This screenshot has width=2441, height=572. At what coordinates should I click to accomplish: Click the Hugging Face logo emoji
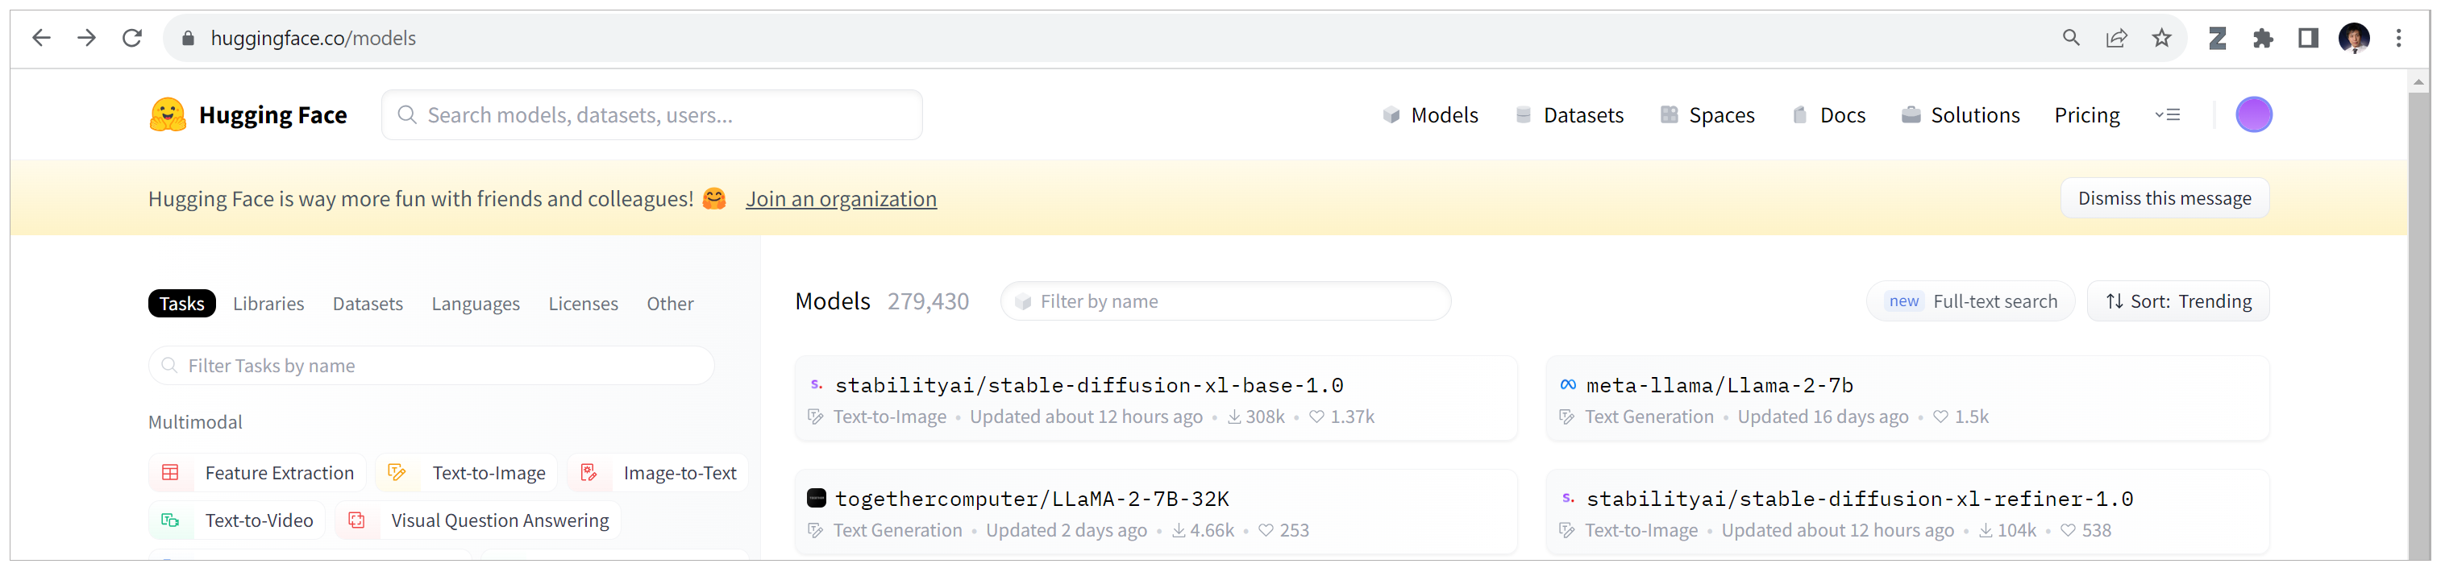[168, 114]
